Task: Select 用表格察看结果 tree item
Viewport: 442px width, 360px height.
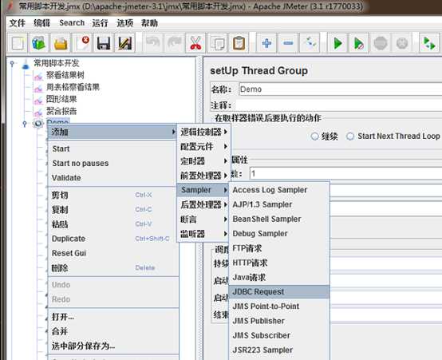Action: pyautogui.click(x=73, y=87)
